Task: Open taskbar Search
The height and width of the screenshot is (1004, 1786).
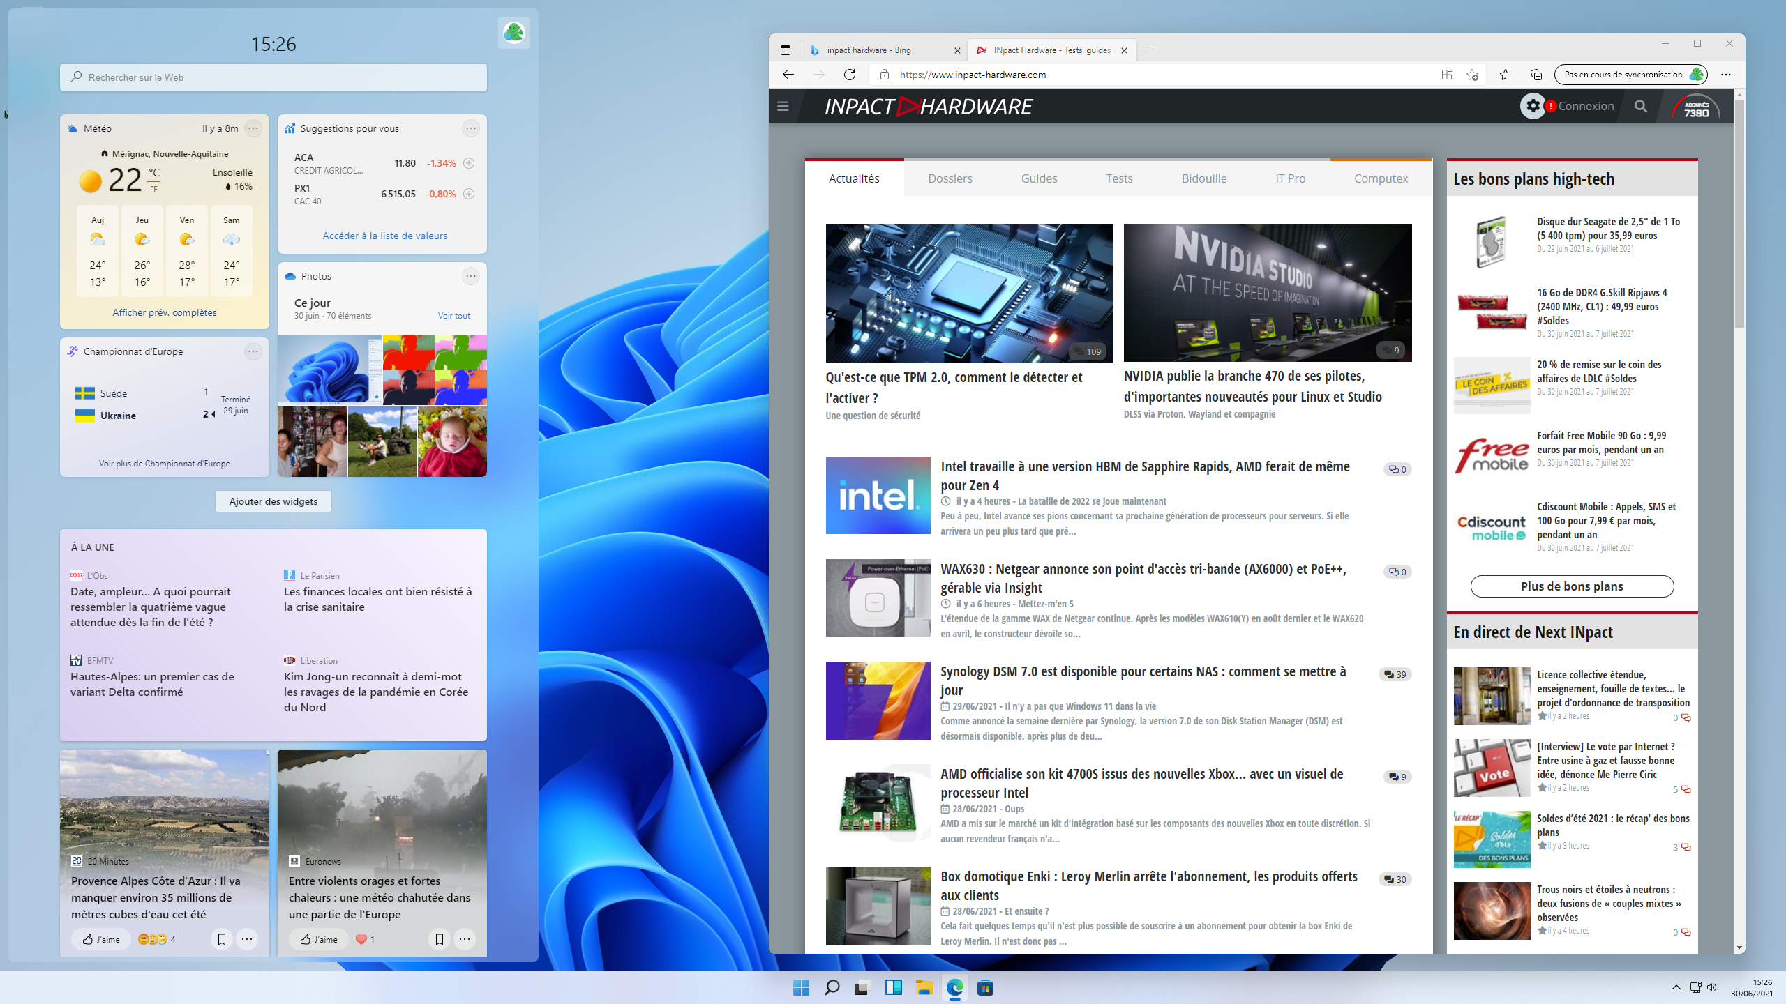Action: point(832,987)
